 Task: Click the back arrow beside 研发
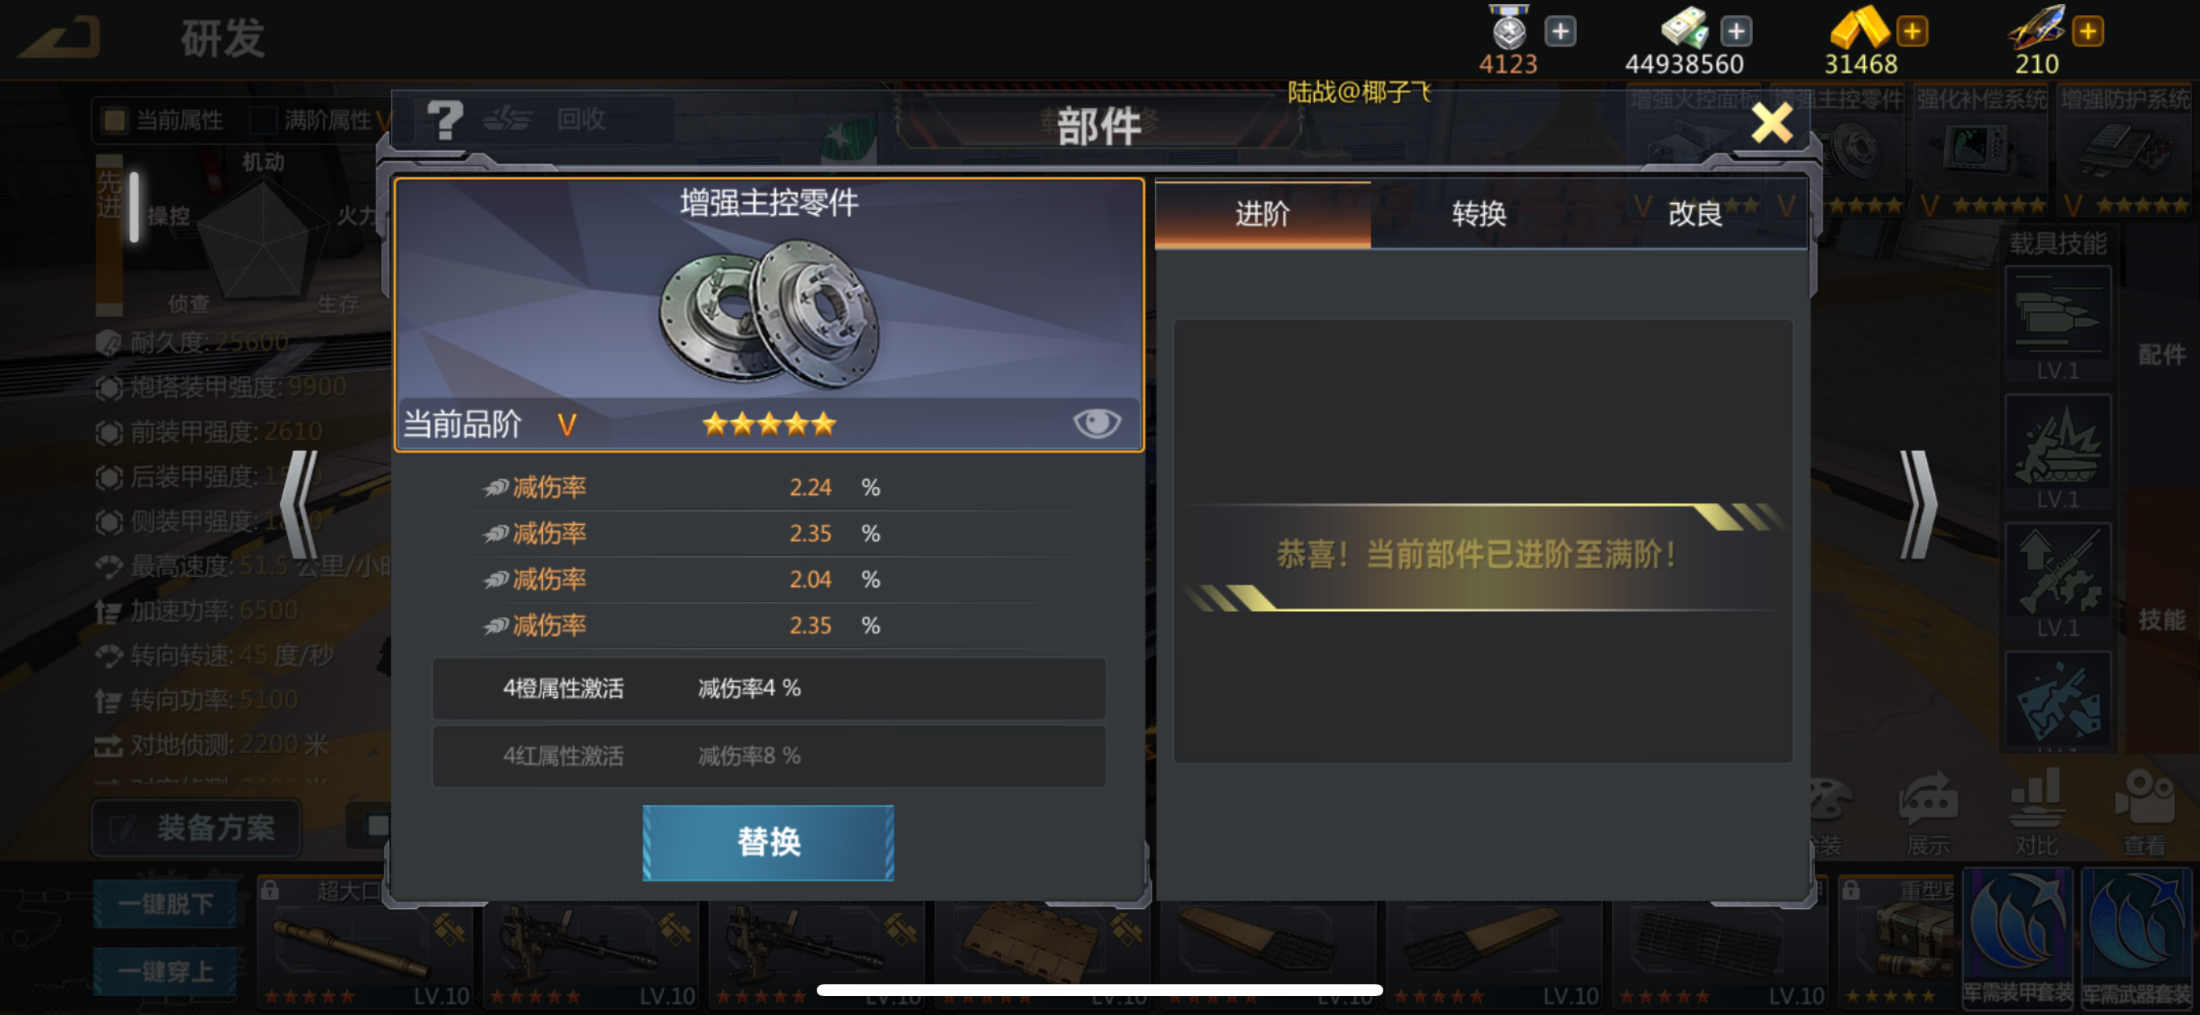coord(60,38)
